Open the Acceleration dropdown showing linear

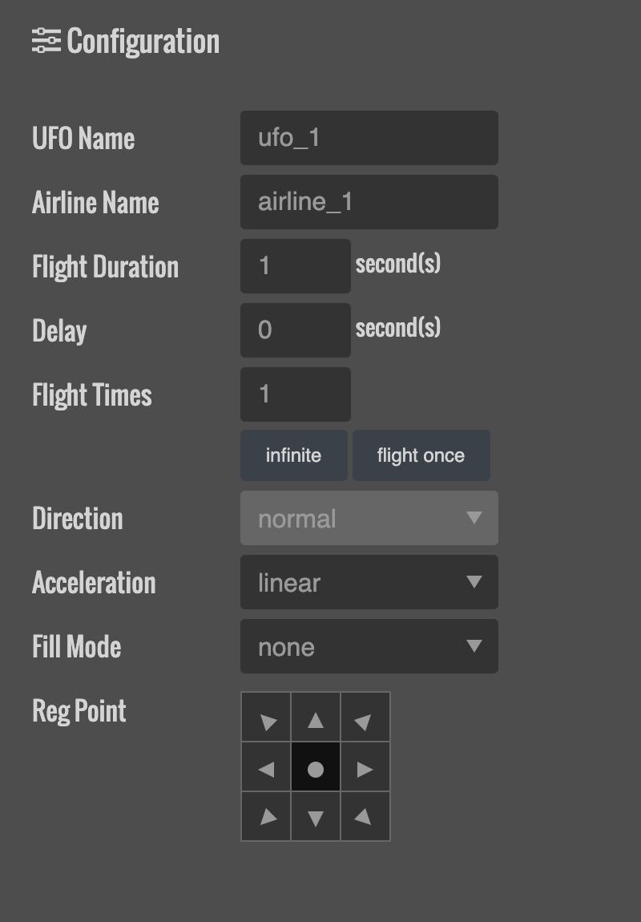point(369,583)
